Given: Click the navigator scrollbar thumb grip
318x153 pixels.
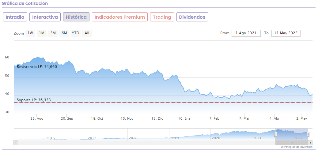Looking at the screenshot, I should (292, 143).
